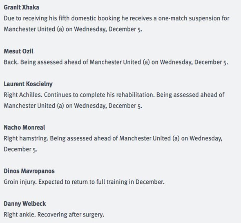Click the Granit Xhaka heading
This screenshot has height=223, width=241.
pos(21,7)
